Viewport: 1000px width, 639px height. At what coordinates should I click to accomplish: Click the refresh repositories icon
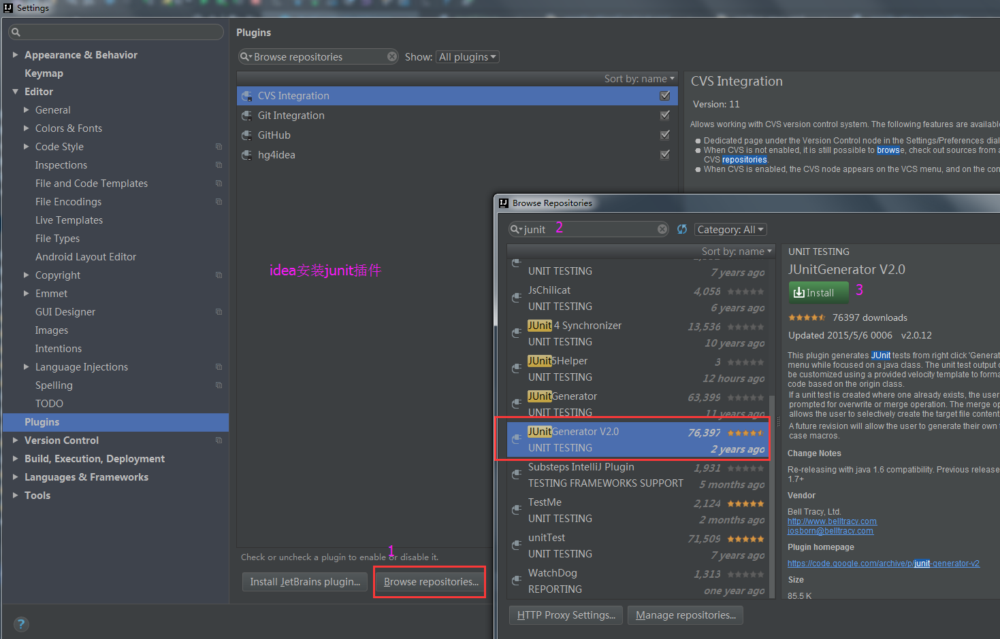pyautogui.click(x=682, y=229)
